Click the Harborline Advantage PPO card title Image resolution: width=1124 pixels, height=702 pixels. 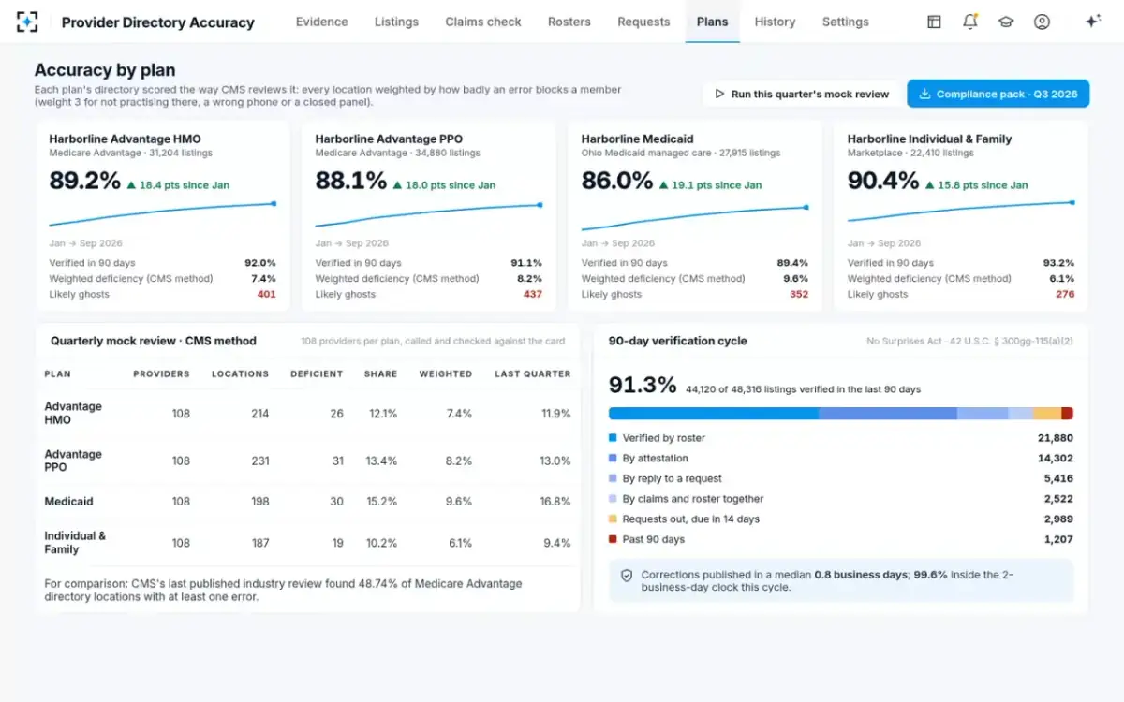coord(389,139)
